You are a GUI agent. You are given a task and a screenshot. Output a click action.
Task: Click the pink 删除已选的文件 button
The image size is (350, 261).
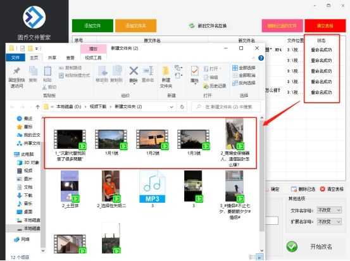(282, 26)
